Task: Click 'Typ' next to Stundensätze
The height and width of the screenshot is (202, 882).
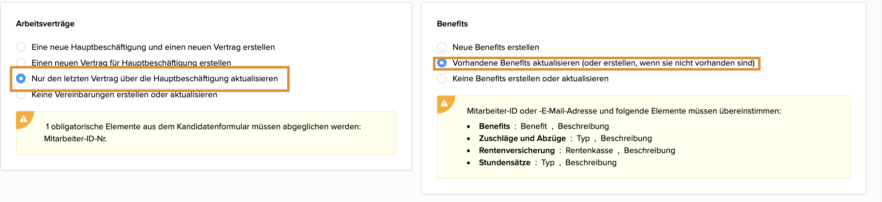Action: [548, 163]
